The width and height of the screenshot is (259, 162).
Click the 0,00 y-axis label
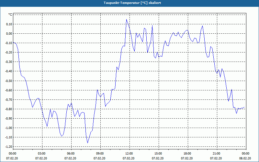click(x=9, y=34)
